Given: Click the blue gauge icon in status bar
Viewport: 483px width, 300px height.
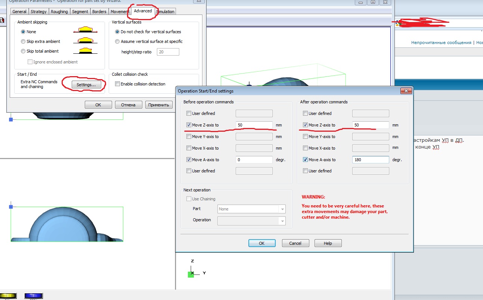Looking at the screenshot, I should 33,296.
